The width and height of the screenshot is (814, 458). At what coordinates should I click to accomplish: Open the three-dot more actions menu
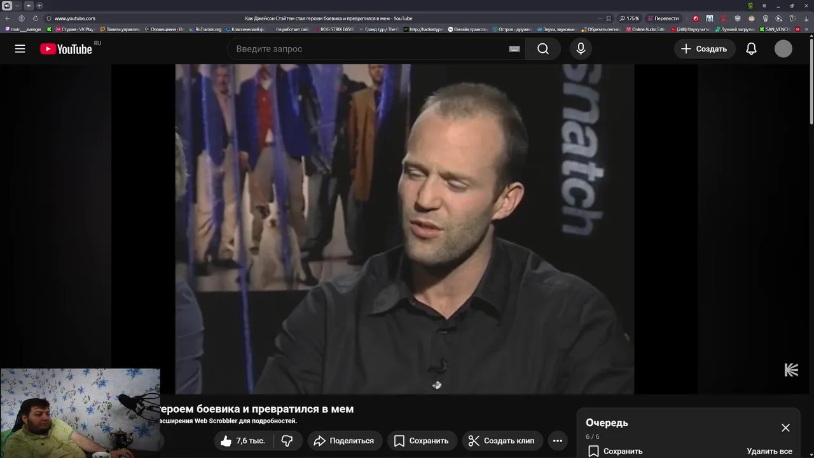pos(558,441)
